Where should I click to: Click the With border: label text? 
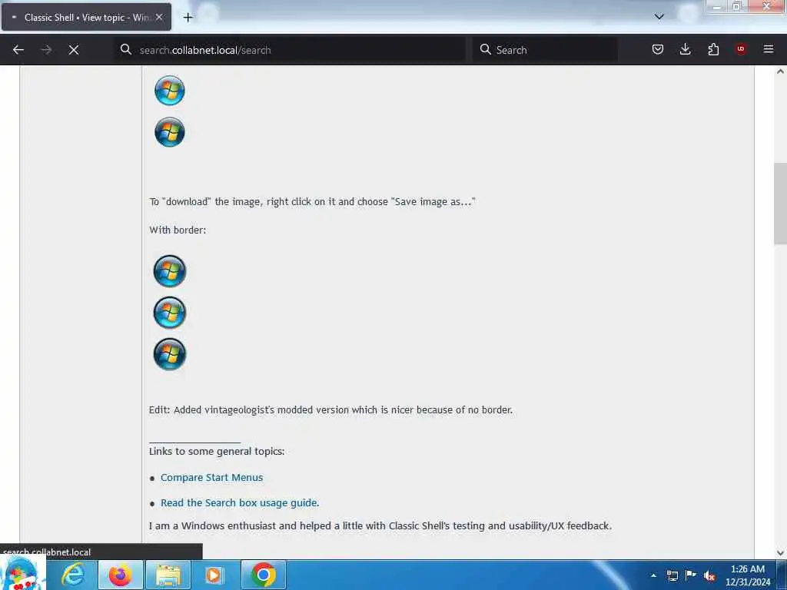coord(178,230)
